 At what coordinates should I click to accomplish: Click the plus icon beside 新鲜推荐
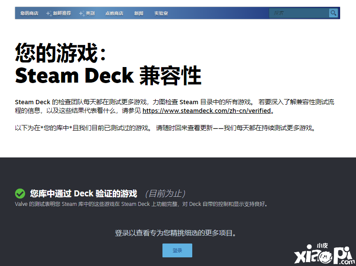pos(49,13)
